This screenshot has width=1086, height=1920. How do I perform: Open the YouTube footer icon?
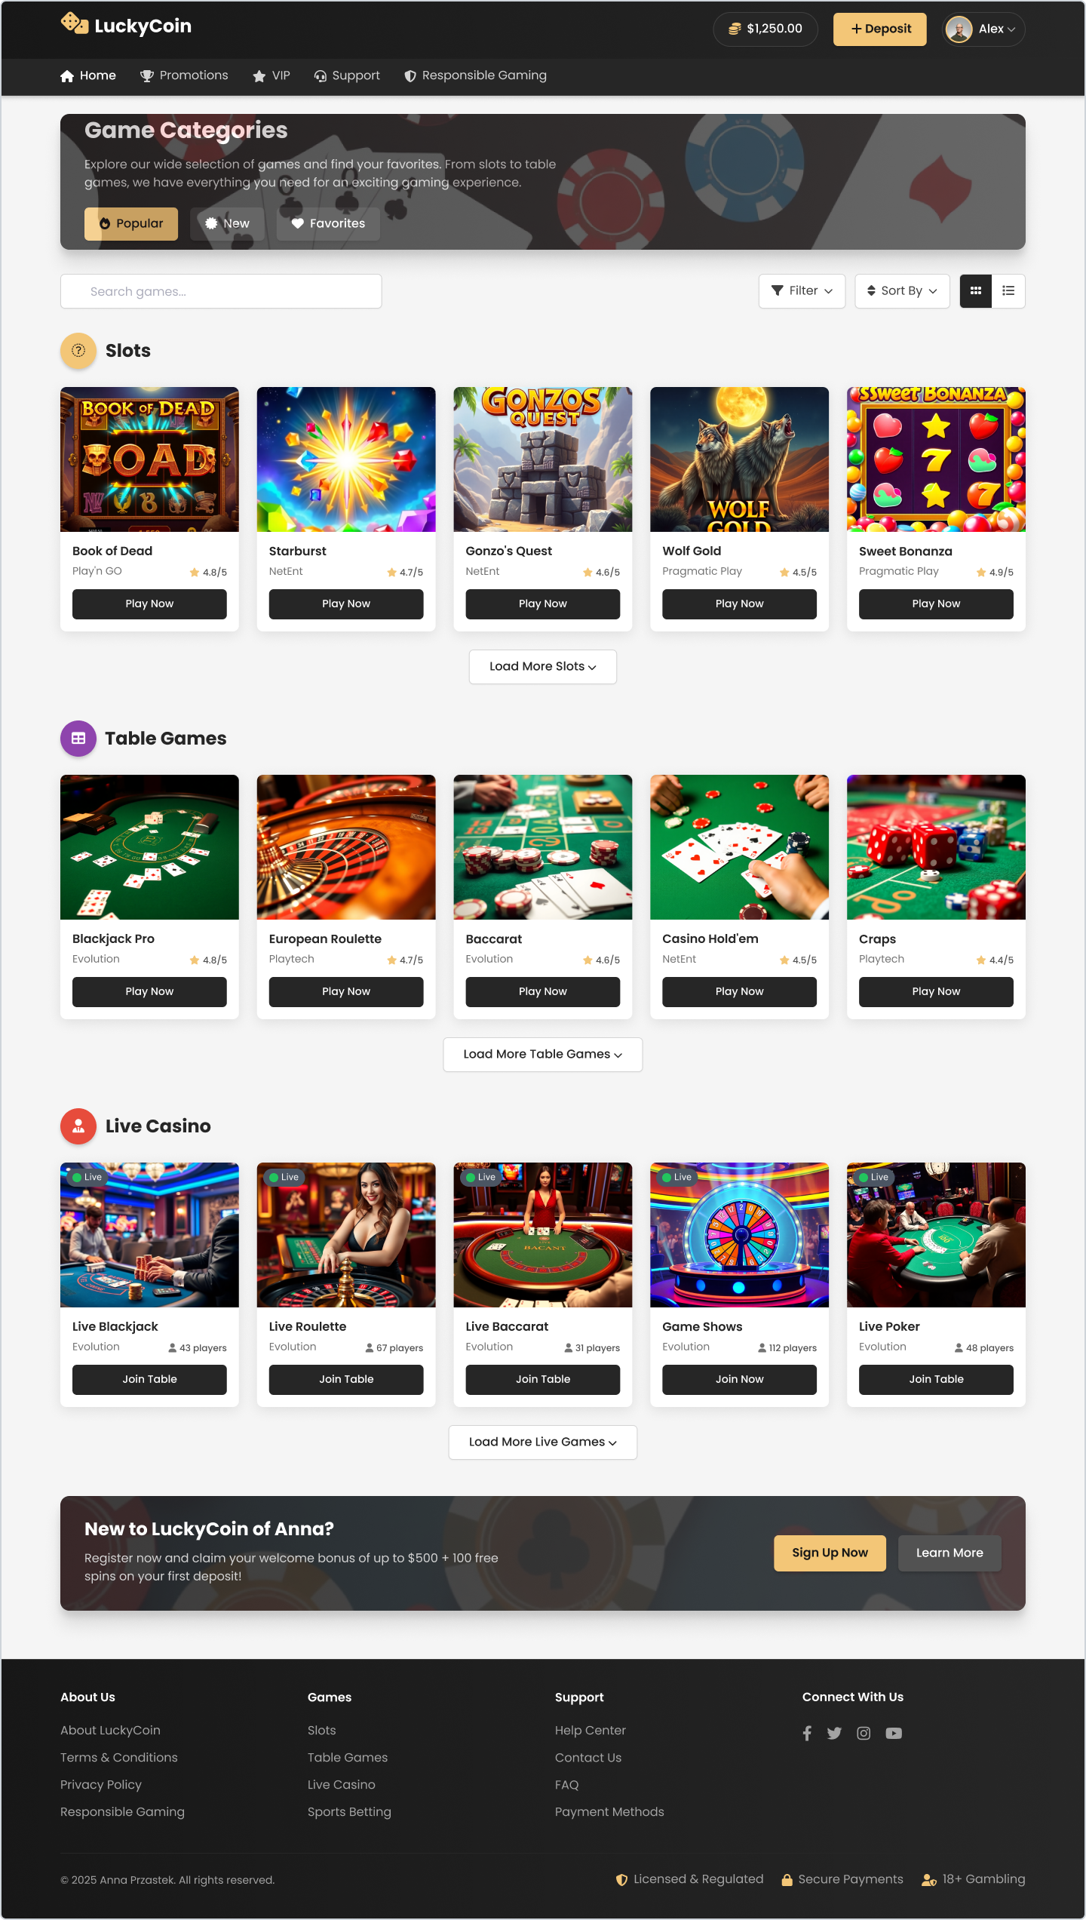(x=894, y=1733)
